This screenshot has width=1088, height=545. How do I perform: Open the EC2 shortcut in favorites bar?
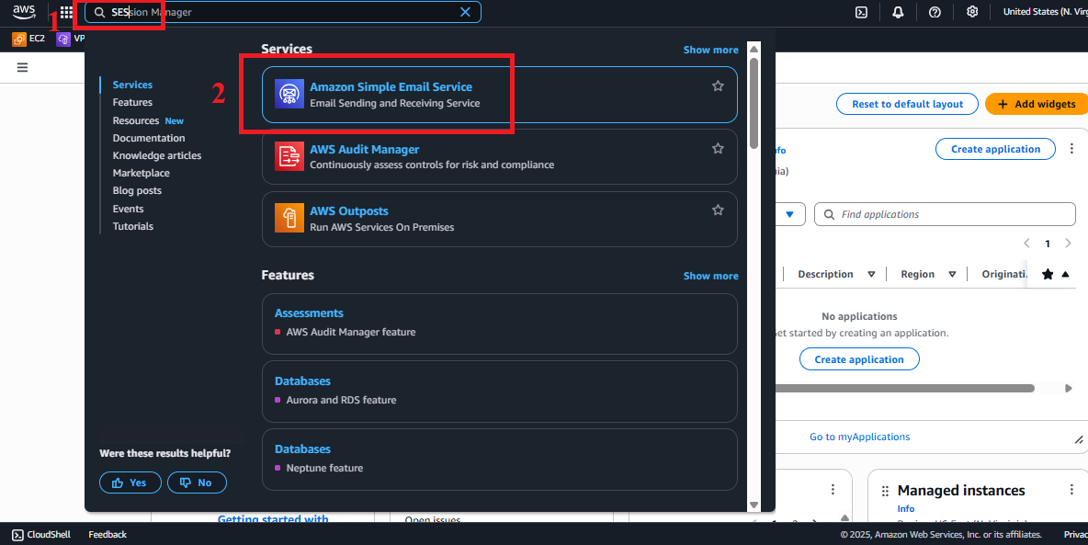coord(28,39)
